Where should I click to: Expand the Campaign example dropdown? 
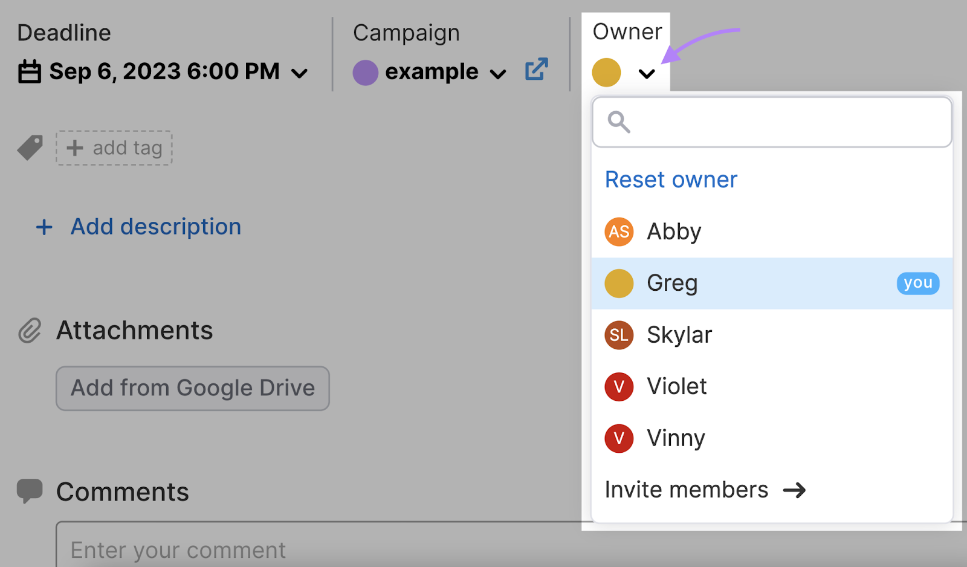(x=498, y=74)
